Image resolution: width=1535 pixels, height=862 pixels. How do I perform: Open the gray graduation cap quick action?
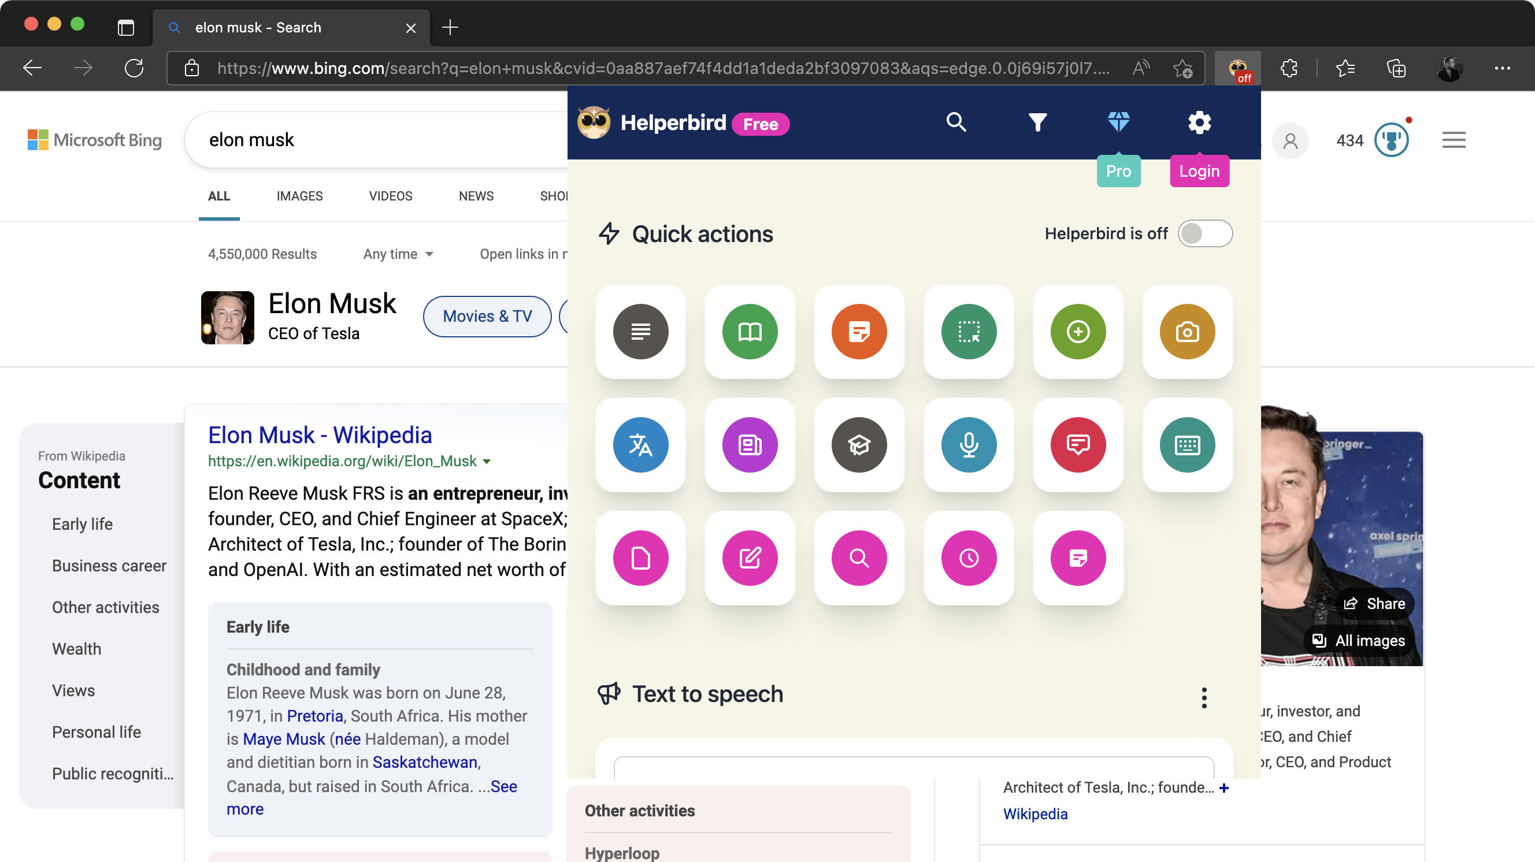[x=859, y=444]
